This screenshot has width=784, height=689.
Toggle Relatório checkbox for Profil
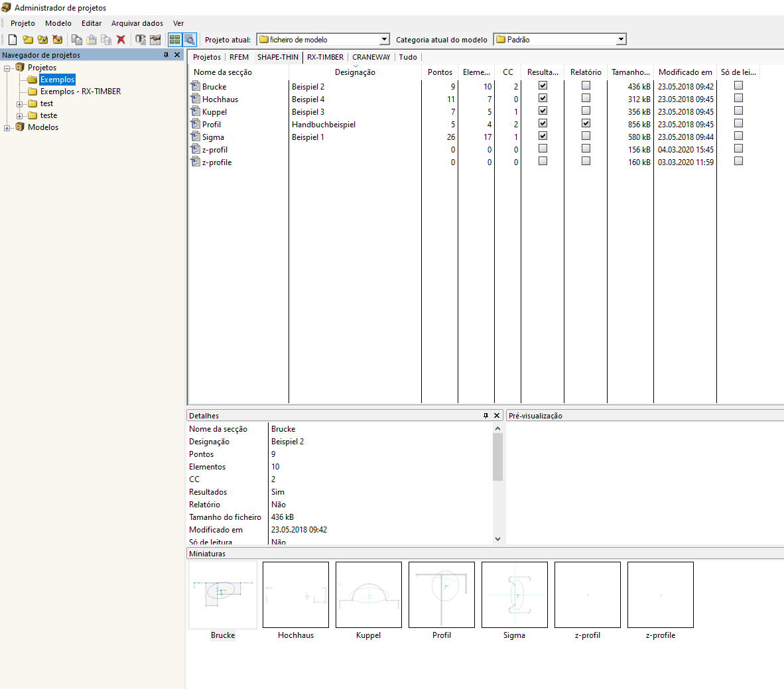tap(586, 123)
